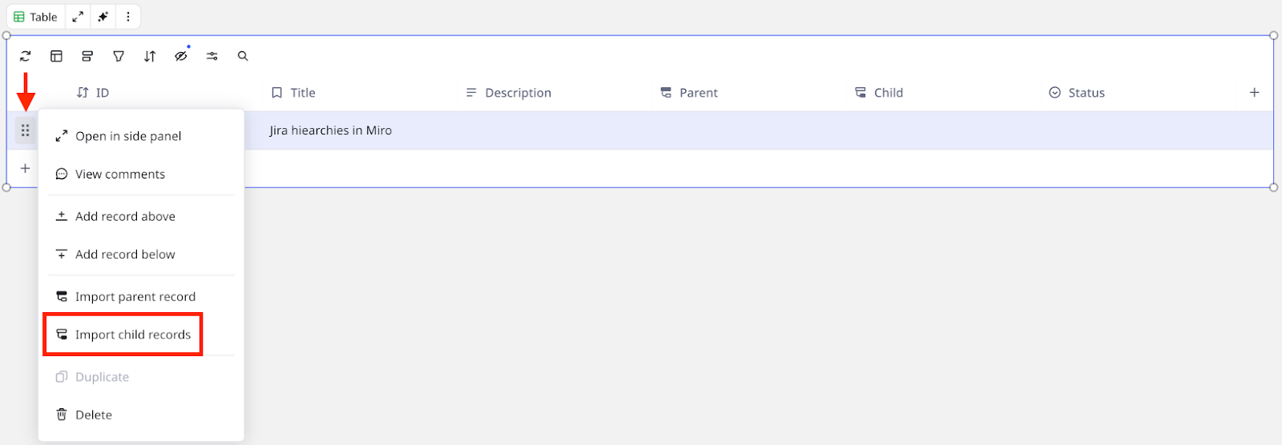Click the row drag handle

click(26, 130)
